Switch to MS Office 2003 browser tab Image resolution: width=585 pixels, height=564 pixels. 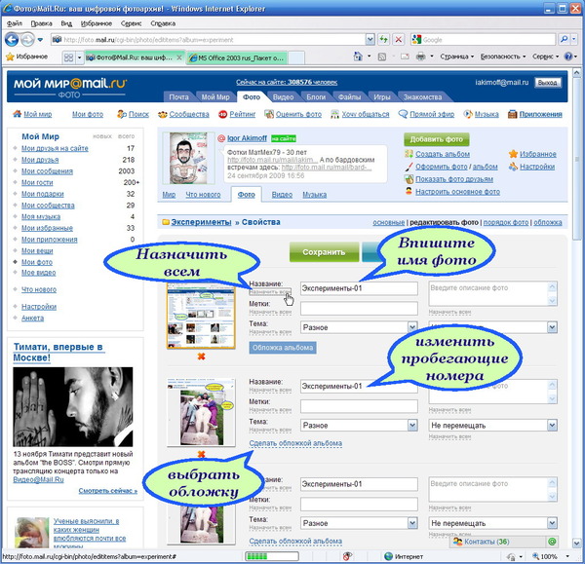pos(237,57)
